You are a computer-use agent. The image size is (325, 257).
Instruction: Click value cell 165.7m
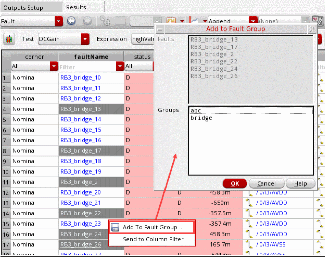220,245
